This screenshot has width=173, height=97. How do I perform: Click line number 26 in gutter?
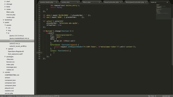pos(39,31)
